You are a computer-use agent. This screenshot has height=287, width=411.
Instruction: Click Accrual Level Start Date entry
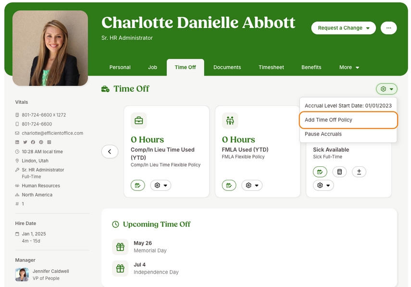(x=349, y=106)
